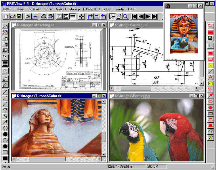Image resolution: width=216 pixels, height=170 pixels.
Task: Activate the K:\images\Anschlag.tif window title
Action: point(36,25)
